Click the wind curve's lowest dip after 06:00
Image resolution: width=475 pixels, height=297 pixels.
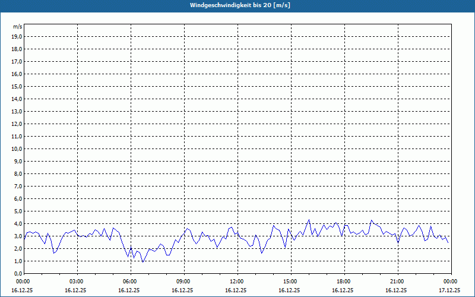[x=142, y=262]
